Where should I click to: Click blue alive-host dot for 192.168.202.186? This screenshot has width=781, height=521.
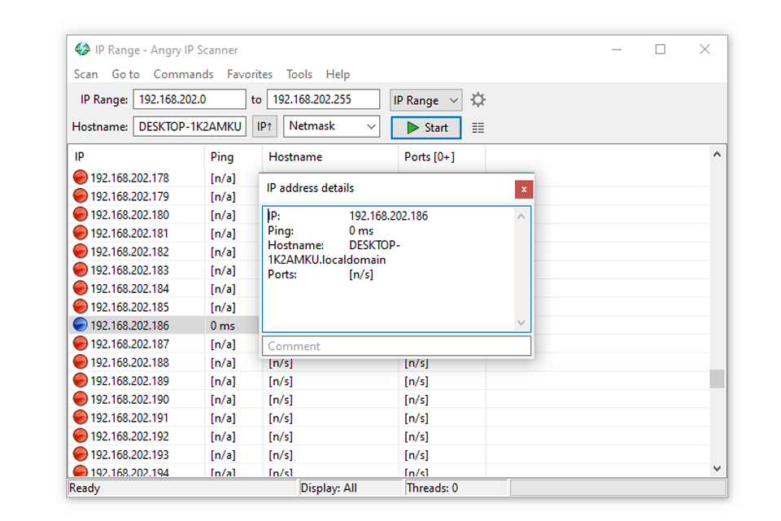tap(81, 325)
